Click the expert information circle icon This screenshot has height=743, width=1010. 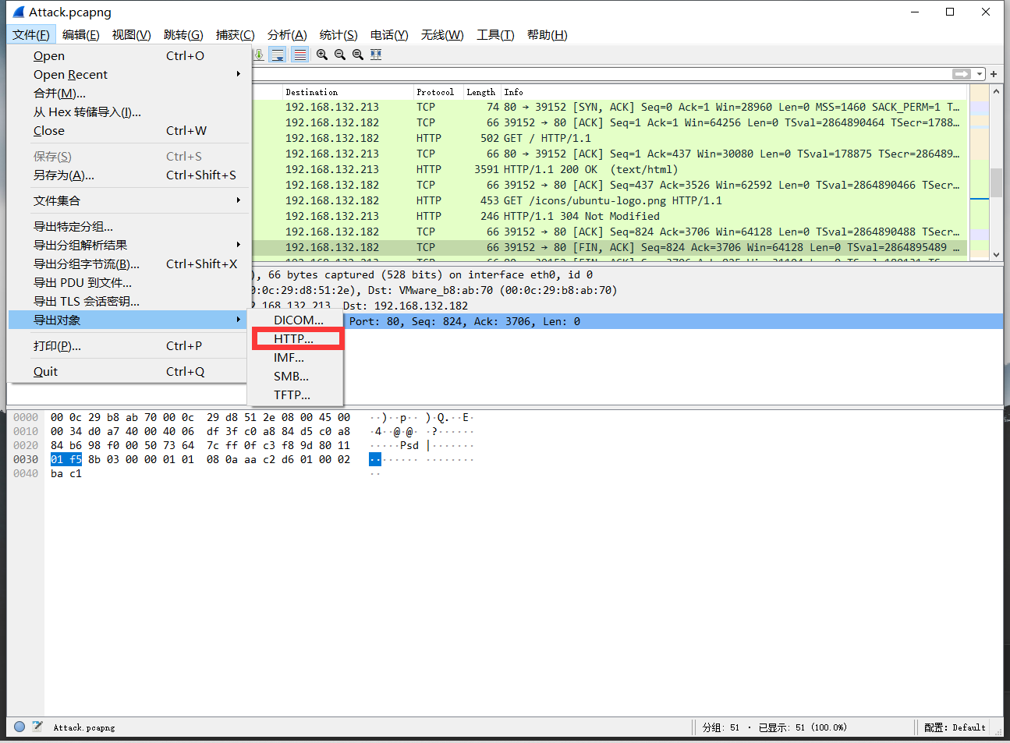19,727
